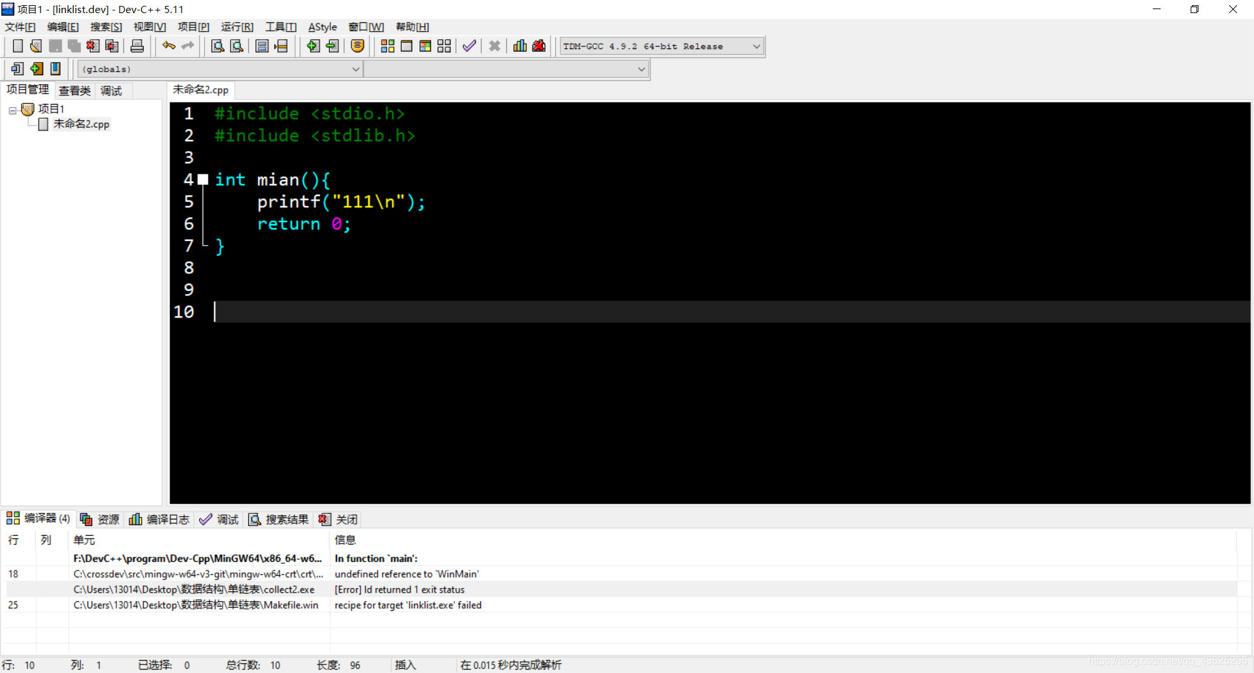Select the 'undefined reference to WinMain' error row
Screen dimensions: 1254x673
pyautogui.click(x=406, y=574)
